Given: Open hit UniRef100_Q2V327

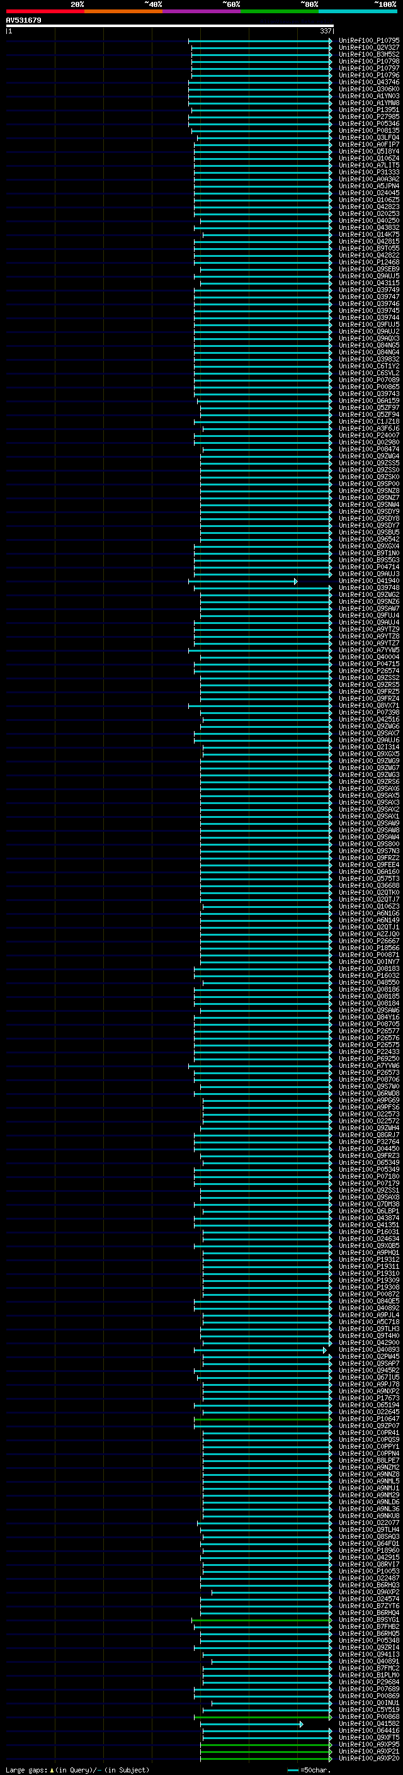Looking at the screenshot, I should [368, 48].
